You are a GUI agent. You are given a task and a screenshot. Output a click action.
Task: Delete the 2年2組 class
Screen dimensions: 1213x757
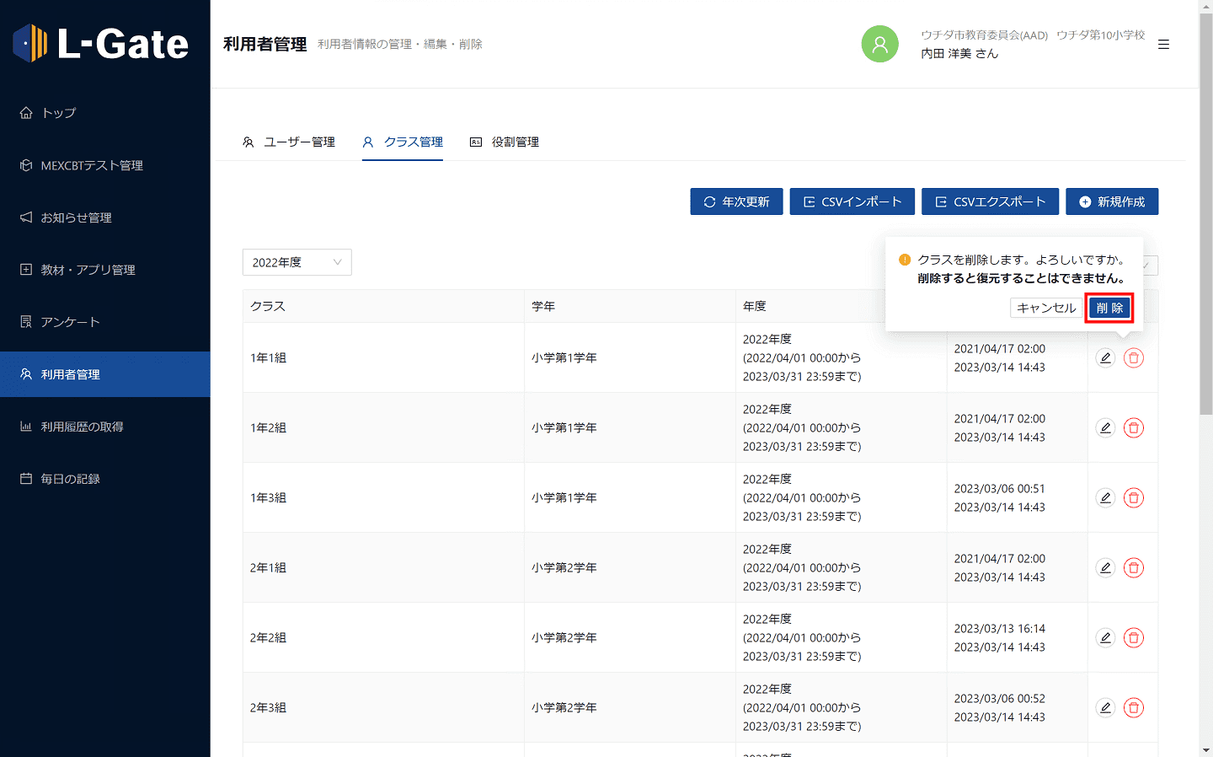click(1134, 638)
